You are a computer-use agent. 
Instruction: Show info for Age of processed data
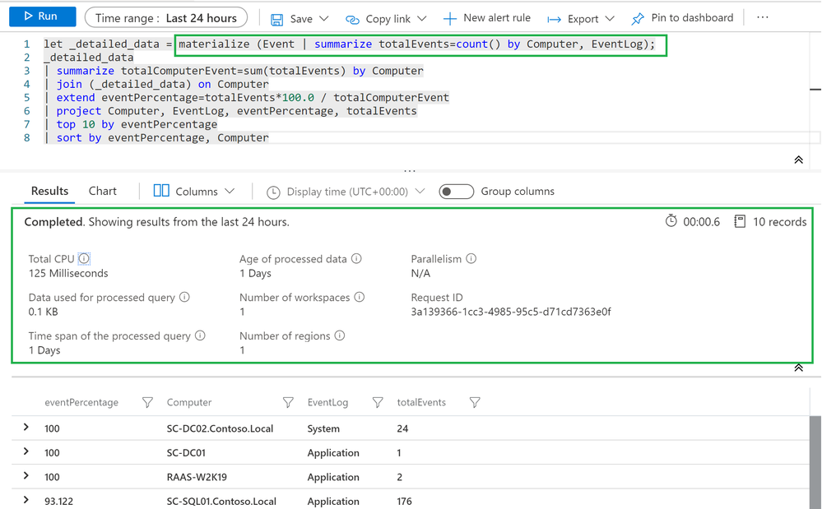pyautogui.click(x=356, y=259)
